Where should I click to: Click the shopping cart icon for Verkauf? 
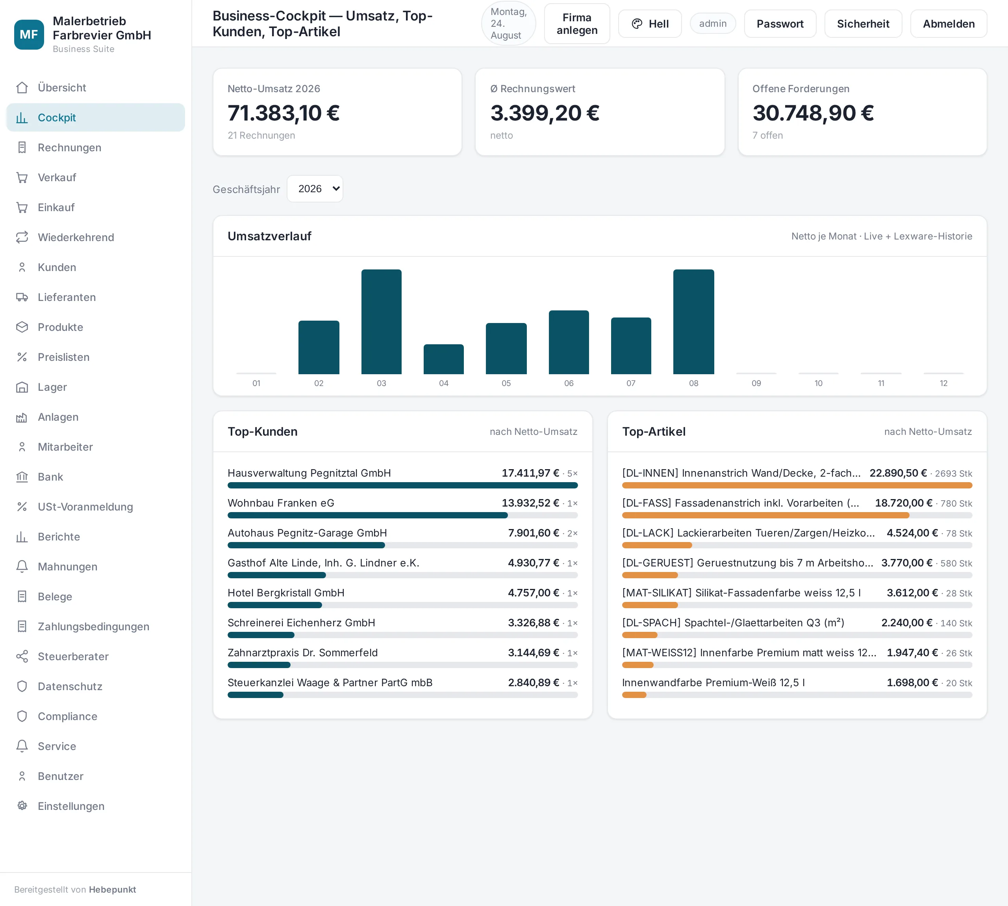coord(22,178)
